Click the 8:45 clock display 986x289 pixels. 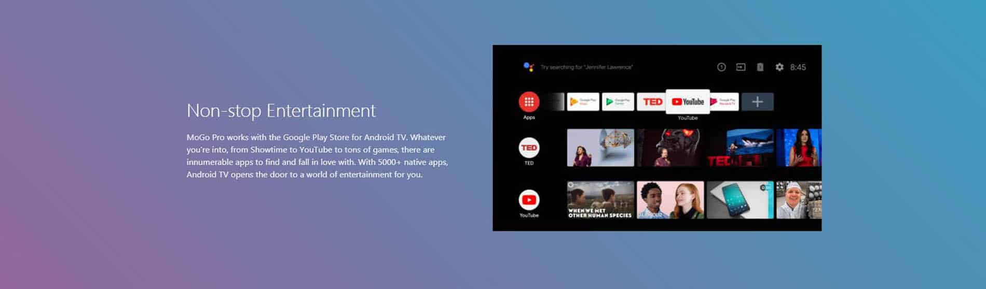click(x=798, y=67)
